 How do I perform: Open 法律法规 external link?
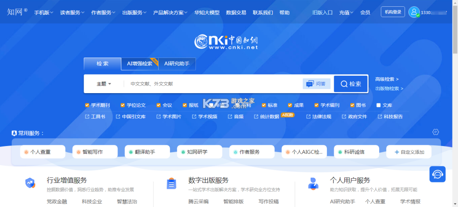click(x=318, y=116)
